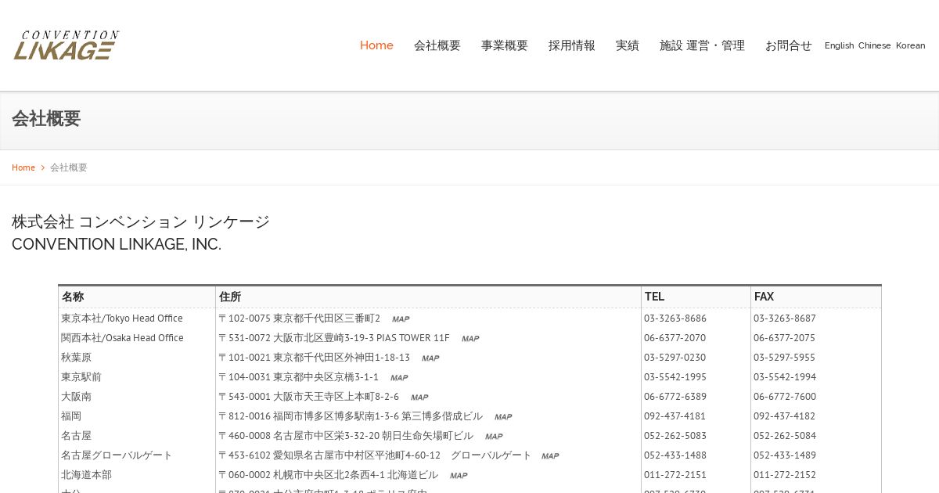Viewport: 939px width, 493px height.
Task: Click FAX number 03-5542-1994
Action: coord(785,377)
